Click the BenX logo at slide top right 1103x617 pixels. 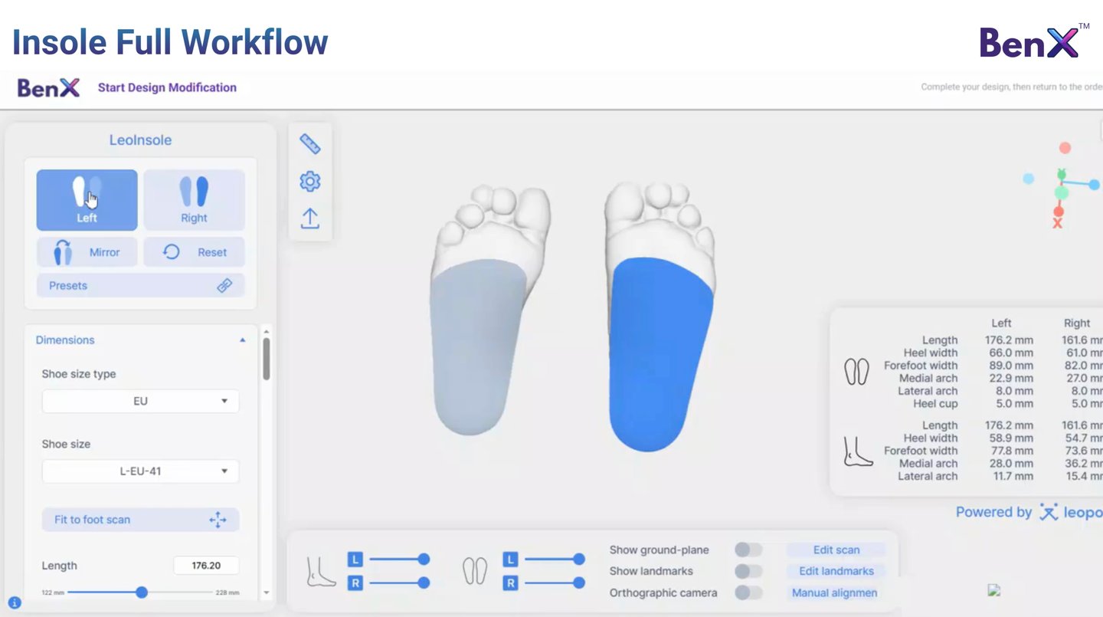pos(1034,41)
